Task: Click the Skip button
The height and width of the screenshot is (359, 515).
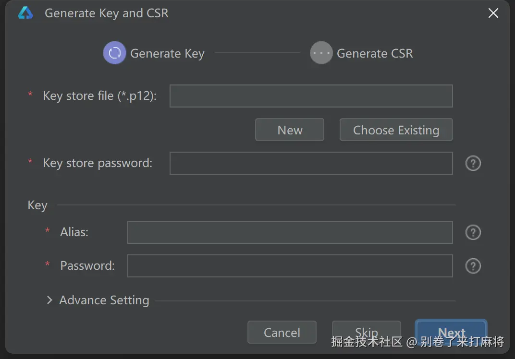Action: point(366,332)
